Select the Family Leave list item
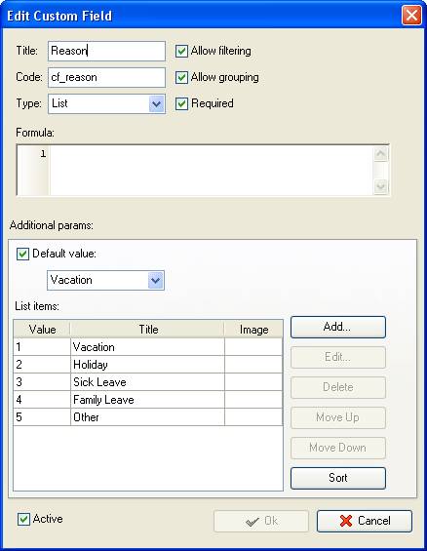The image size is (427, 551). click(x=148, y=400)
